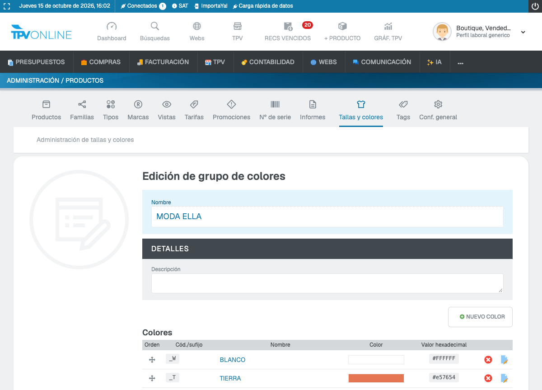Open the Vistas section
Image resolution: width=542 pixels, height=390 pixels.
point(167,111)
